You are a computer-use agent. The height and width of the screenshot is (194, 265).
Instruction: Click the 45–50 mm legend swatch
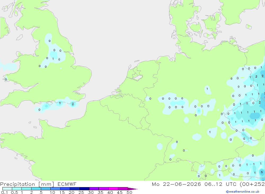tap(123, 189)
